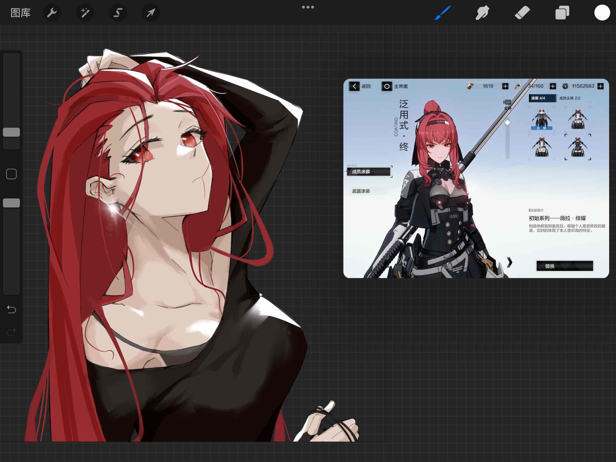Click the diamond zoom slider handle
This screenshot has width=616, height=462.
tap(507, 123)
